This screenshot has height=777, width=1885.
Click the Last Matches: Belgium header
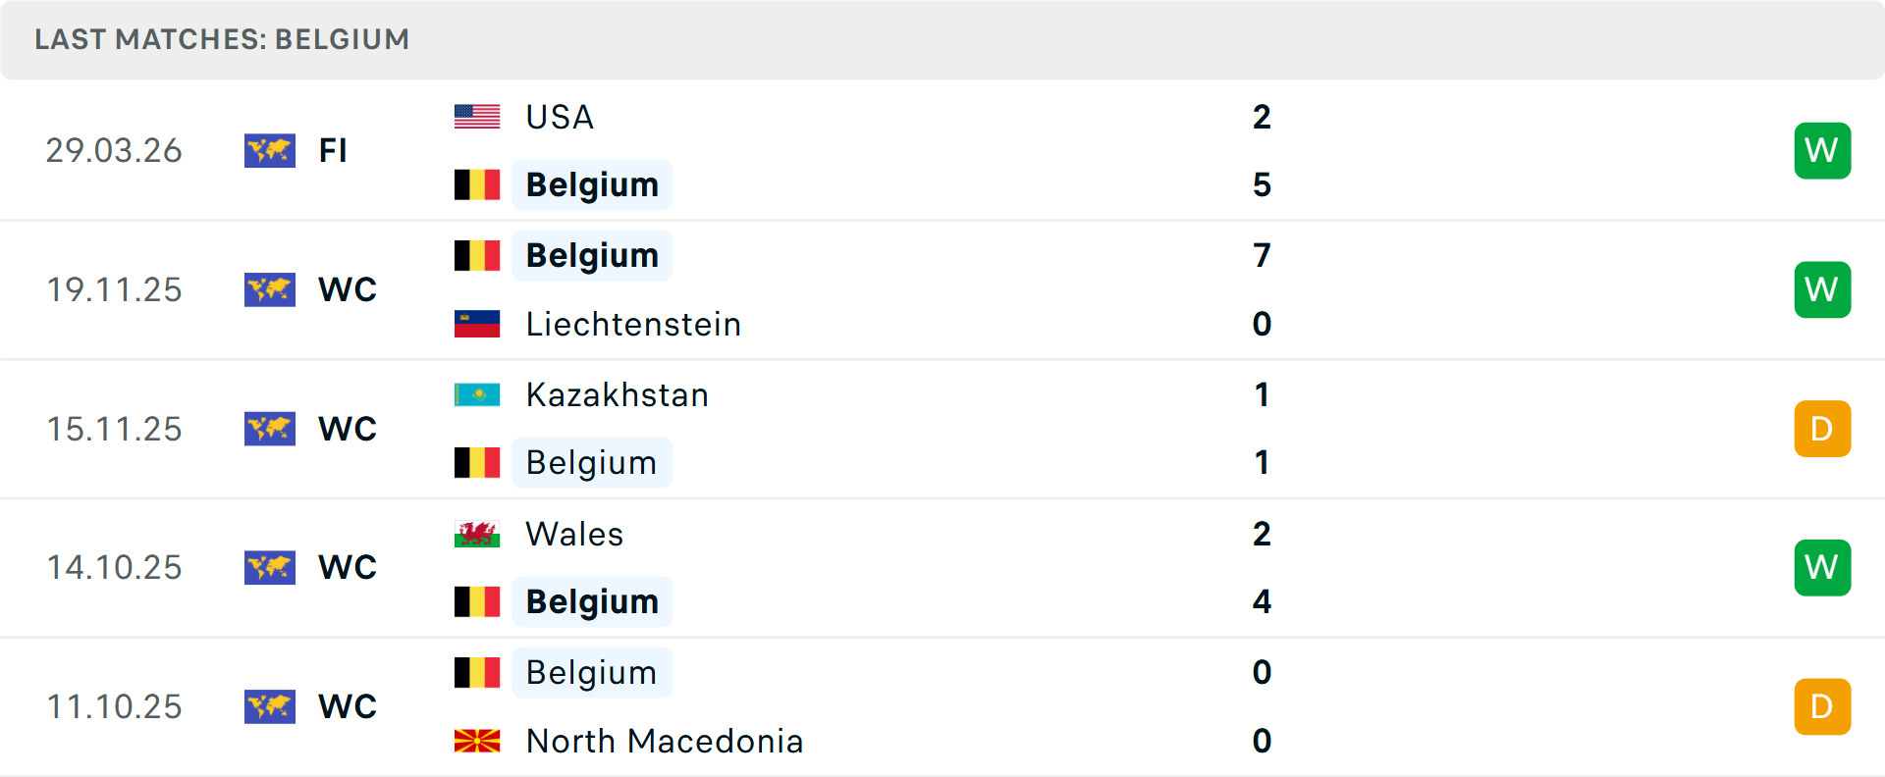tap(222, 39)
